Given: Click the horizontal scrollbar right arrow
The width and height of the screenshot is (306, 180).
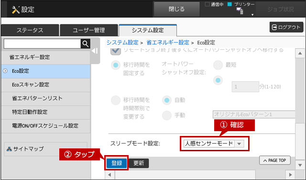Looking at the screenshot, I should [x=291, y=175].
